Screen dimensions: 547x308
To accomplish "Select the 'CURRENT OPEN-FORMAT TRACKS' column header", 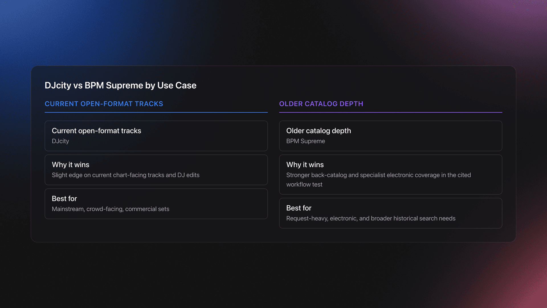I will click(104, 104).
